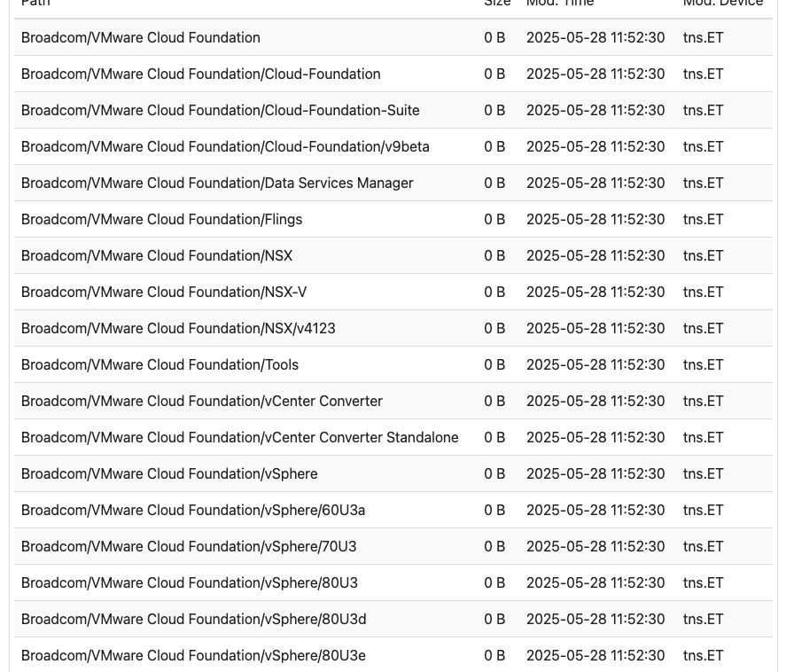Select the path ending in 'Foundation/NSX'
The width and height of the screenshot is (786, 672).
tap(156, 255)
